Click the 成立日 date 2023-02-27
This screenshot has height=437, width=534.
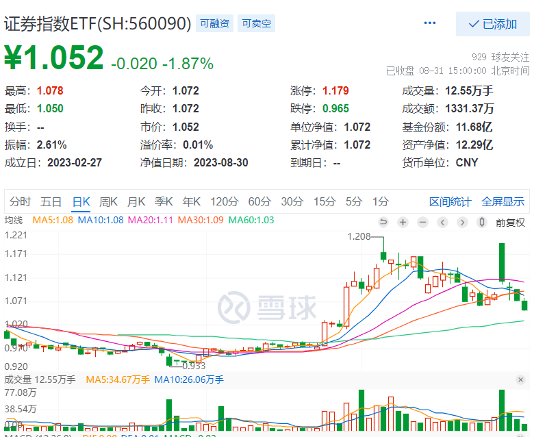[x=75, y=162]
